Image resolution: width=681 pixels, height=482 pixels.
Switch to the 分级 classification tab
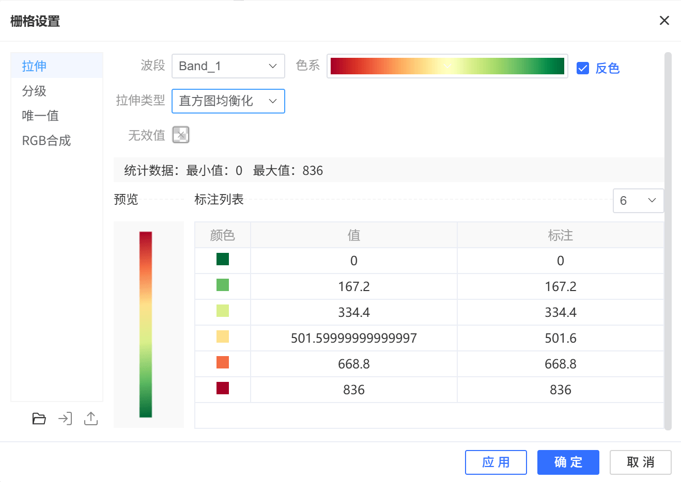tap(34, 90)
